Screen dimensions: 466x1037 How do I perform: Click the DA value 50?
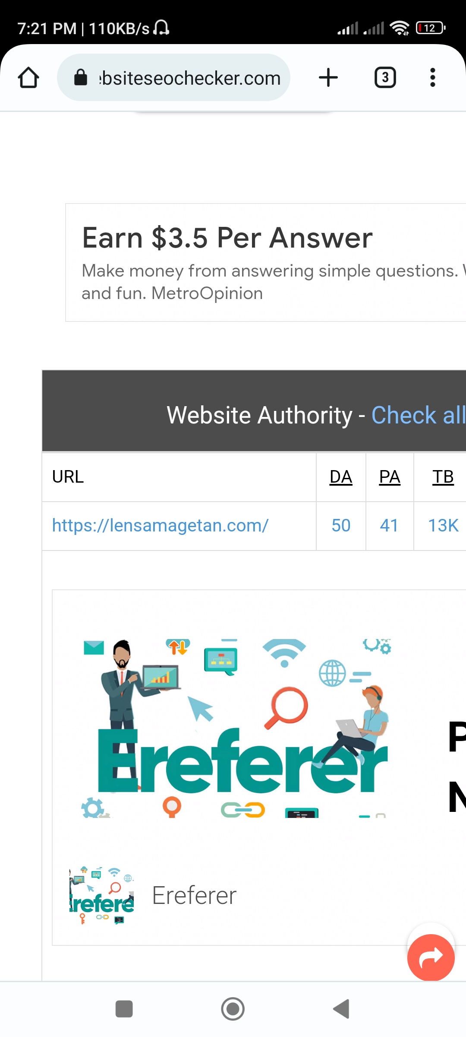point(341,525)
